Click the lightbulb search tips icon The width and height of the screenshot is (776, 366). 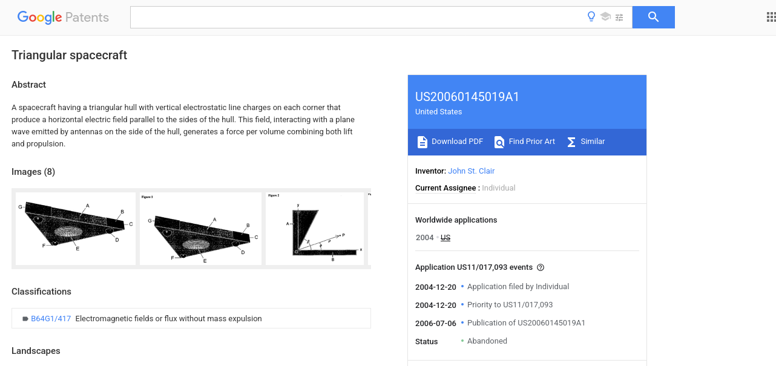point(591,17)
